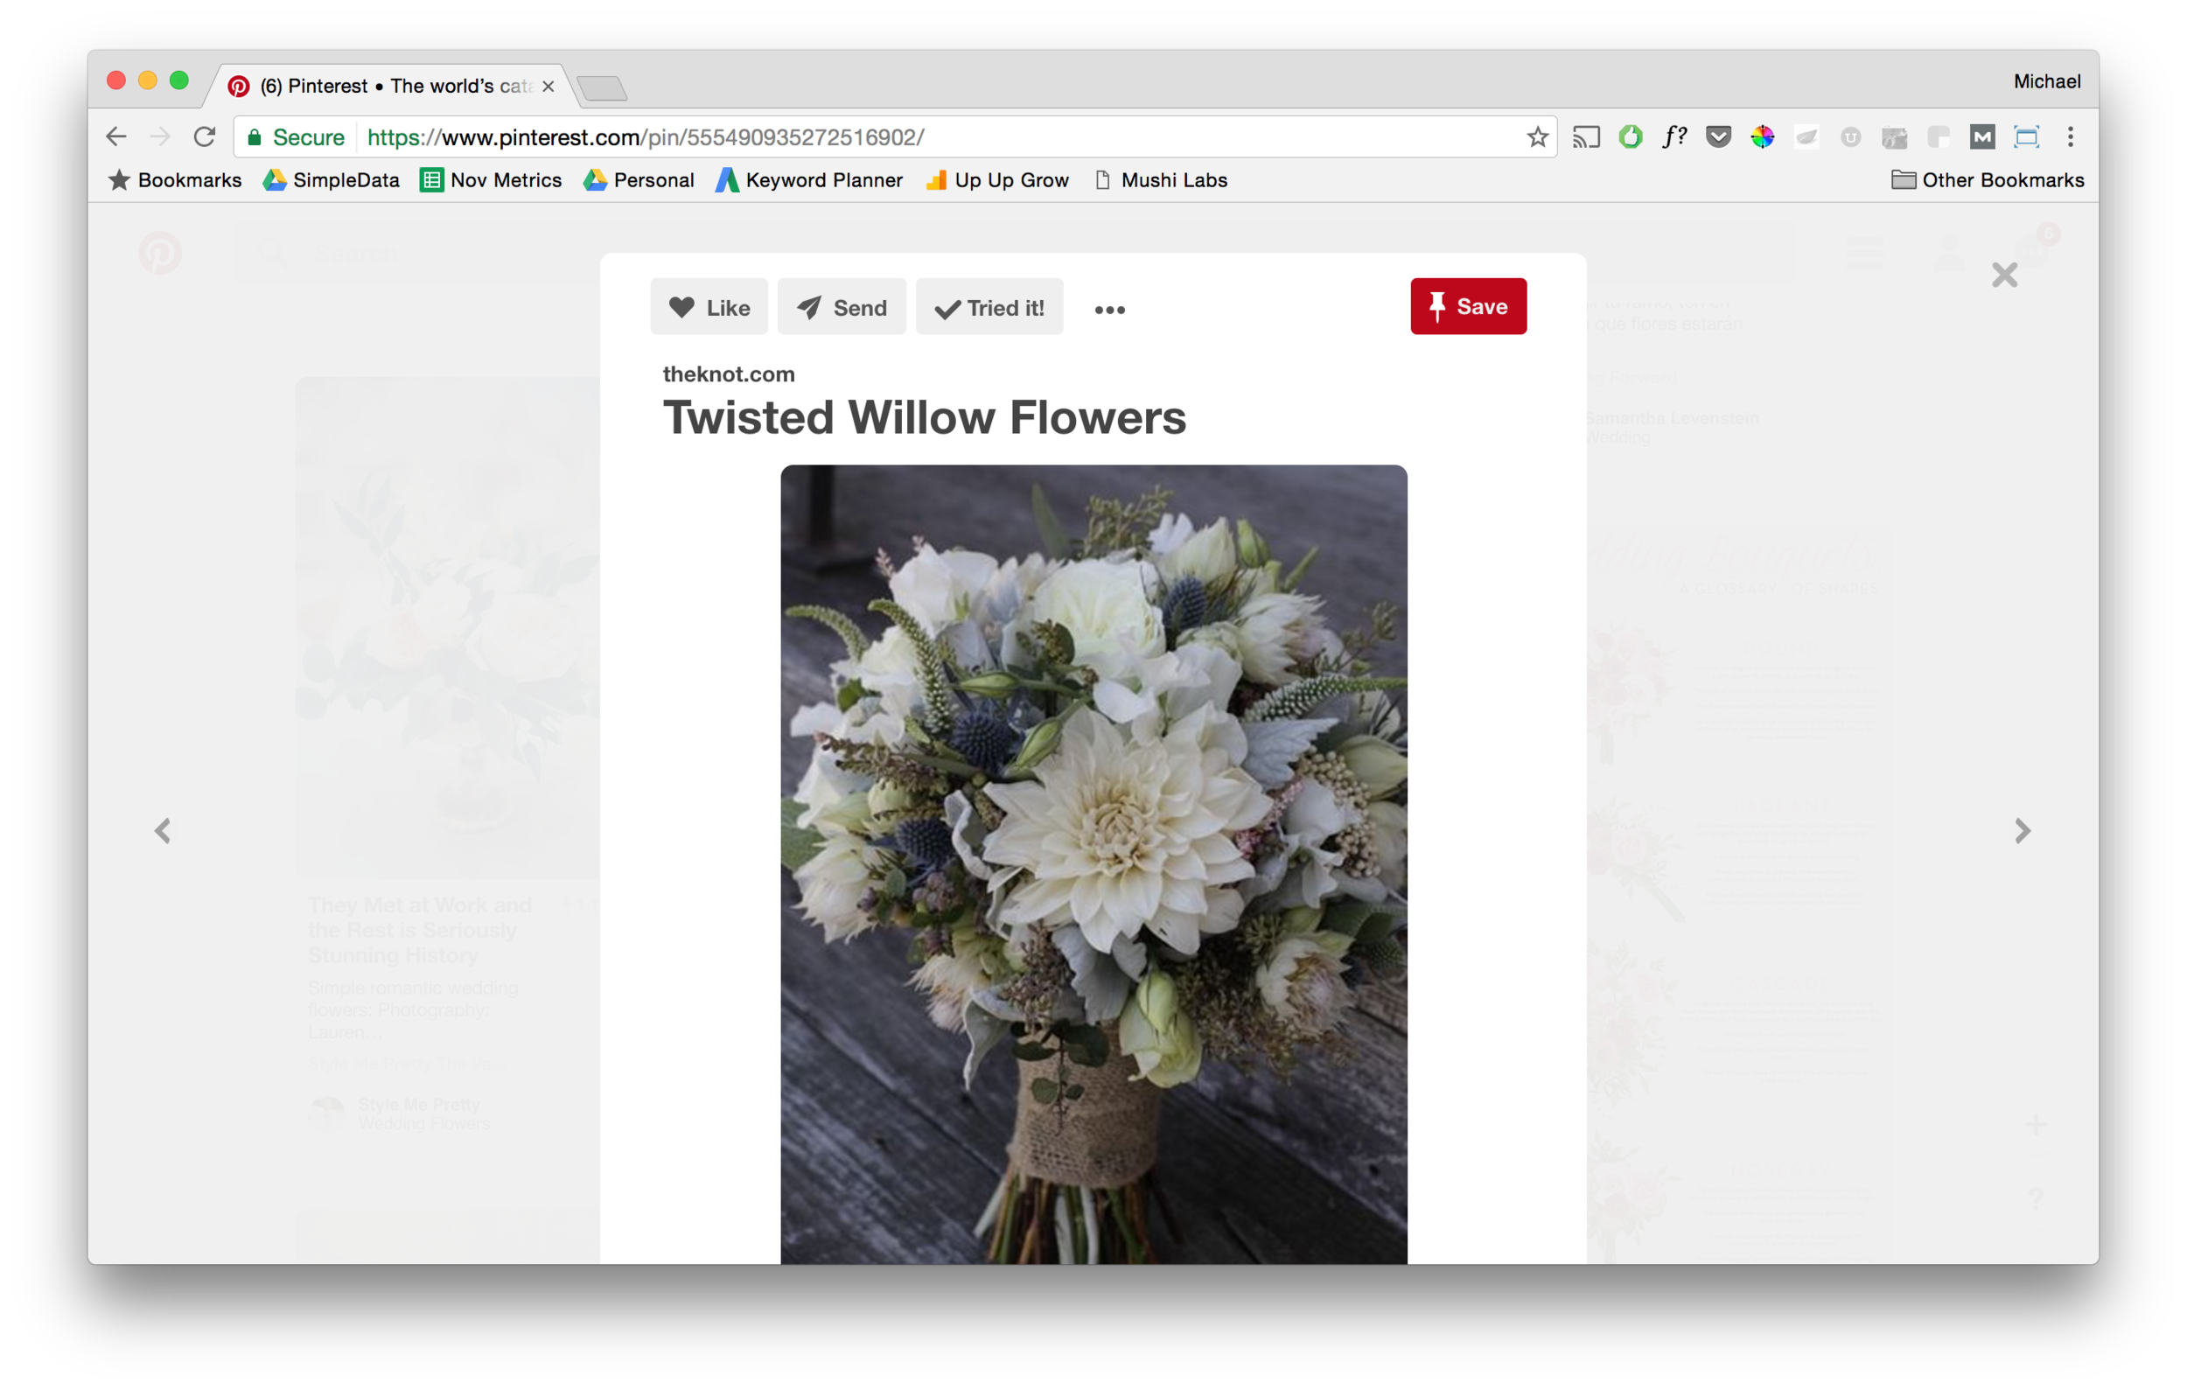
Task: Open the Keyword Planner bookmark
Action: [x=809, y=180]
